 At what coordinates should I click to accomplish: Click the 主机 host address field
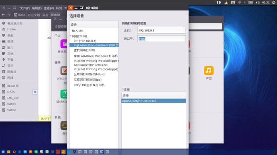(161, 30)
